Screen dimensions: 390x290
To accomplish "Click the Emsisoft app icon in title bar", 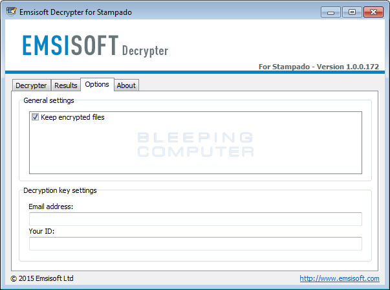I will (x=12, y=12).
